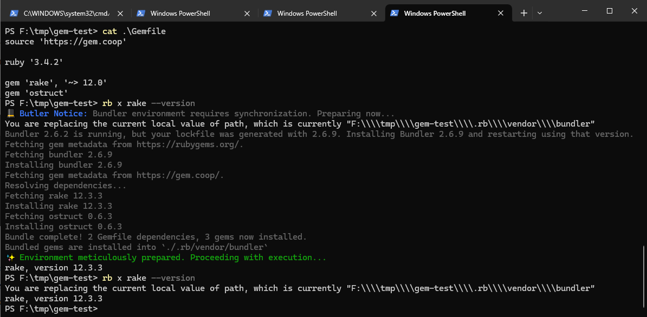Viewport: 647px width, 317px height.
Task: Close the third tab, a Windows PowerShell tab
Action: tap(373, 13)
